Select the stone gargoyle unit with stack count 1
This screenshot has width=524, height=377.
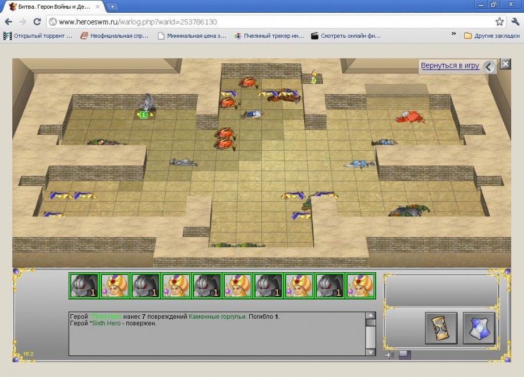[x=146, y=106]
